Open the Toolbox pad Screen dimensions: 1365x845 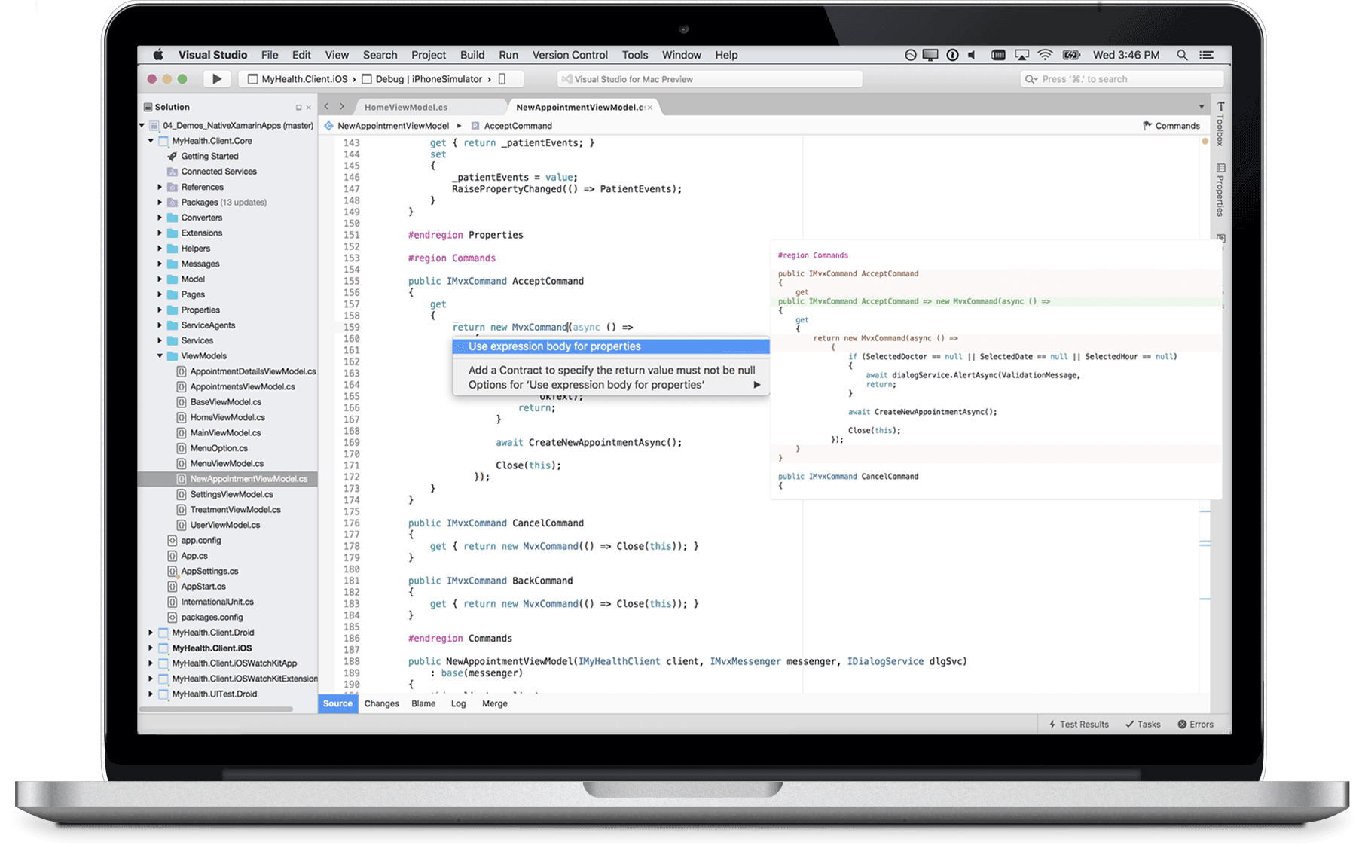tap(1220, 124)
